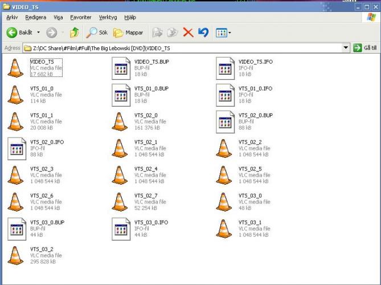Select the VTS_02_7 VLC media file
The image size is (381, 285).
(120, 202)
